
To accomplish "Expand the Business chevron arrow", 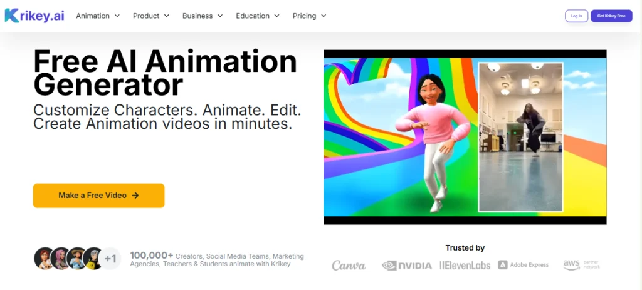I will coord(220,16).
